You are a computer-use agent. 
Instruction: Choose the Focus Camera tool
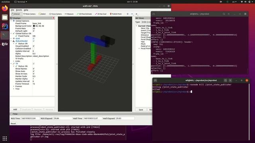(55, 14)
